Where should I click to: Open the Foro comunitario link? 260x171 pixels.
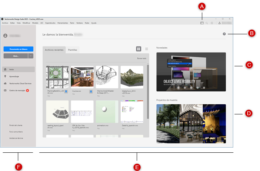point(16,132)
